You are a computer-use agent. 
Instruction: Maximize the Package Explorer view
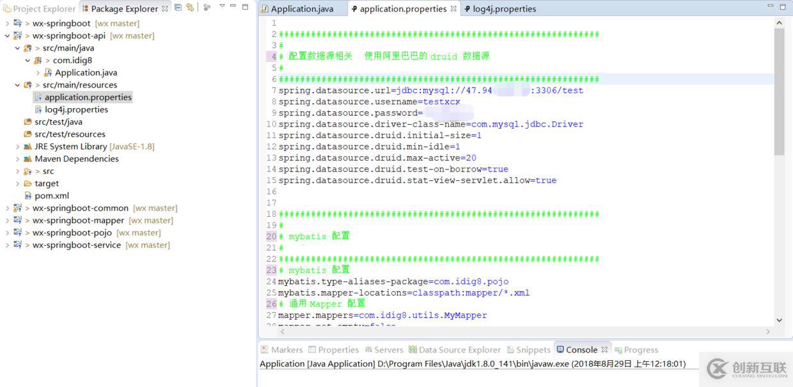245,6
